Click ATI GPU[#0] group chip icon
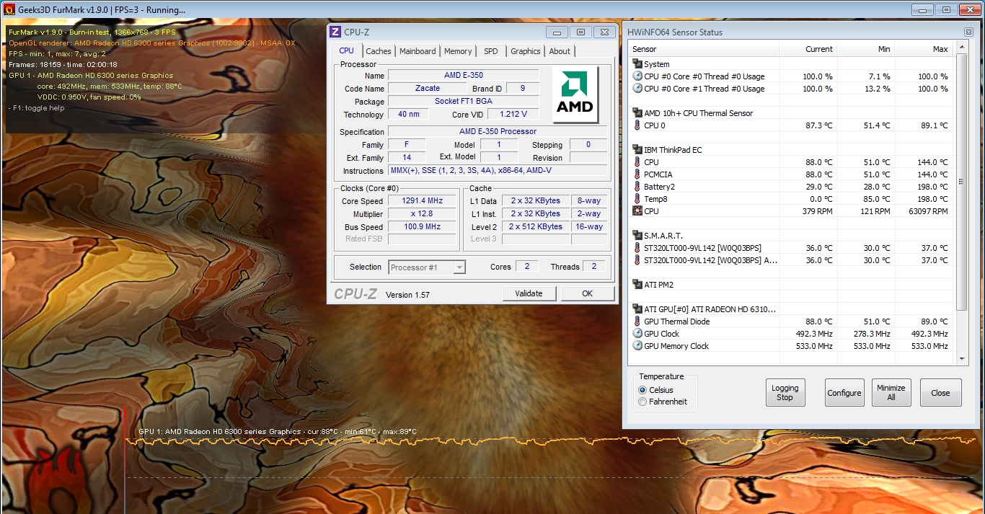Image resolution: width=985 pixels, height=514 pixels. coord(637,309)
